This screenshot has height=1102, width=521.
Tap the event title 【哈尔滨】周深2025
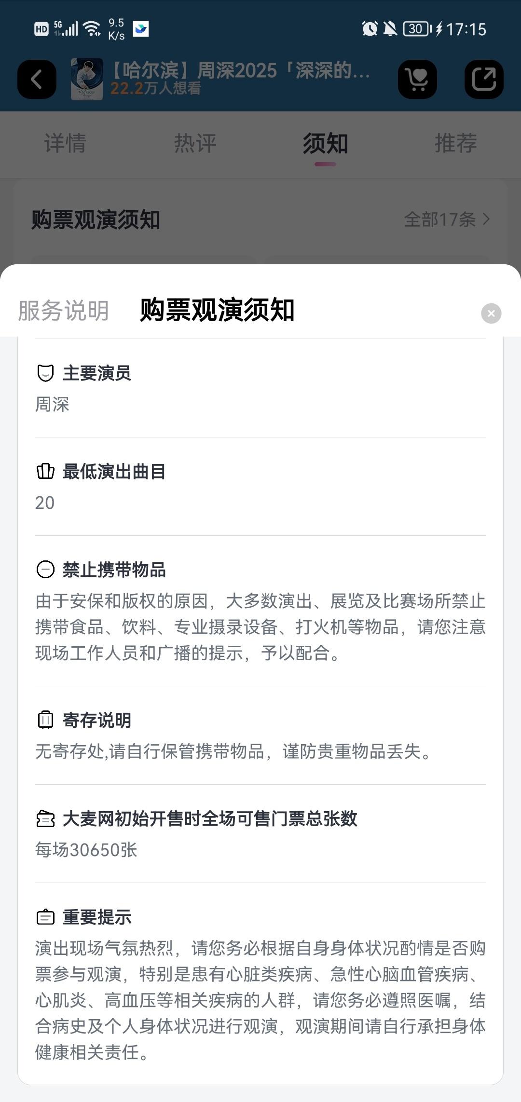pos(240,70)
